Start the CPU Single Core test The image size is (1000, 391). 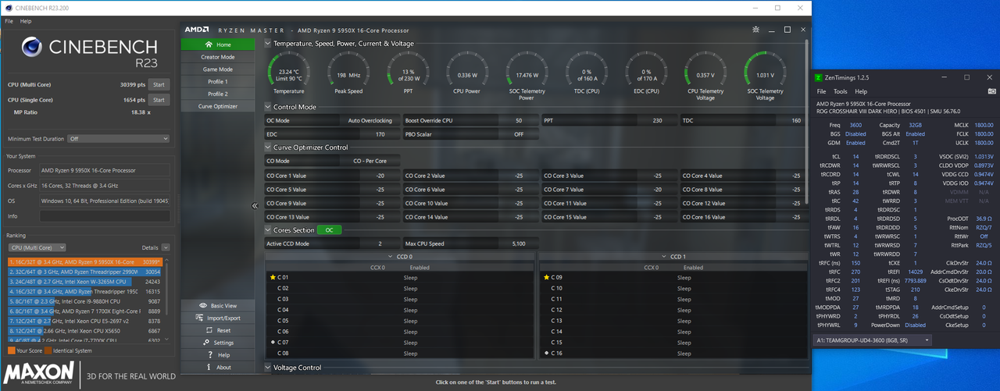coord(159,100)
